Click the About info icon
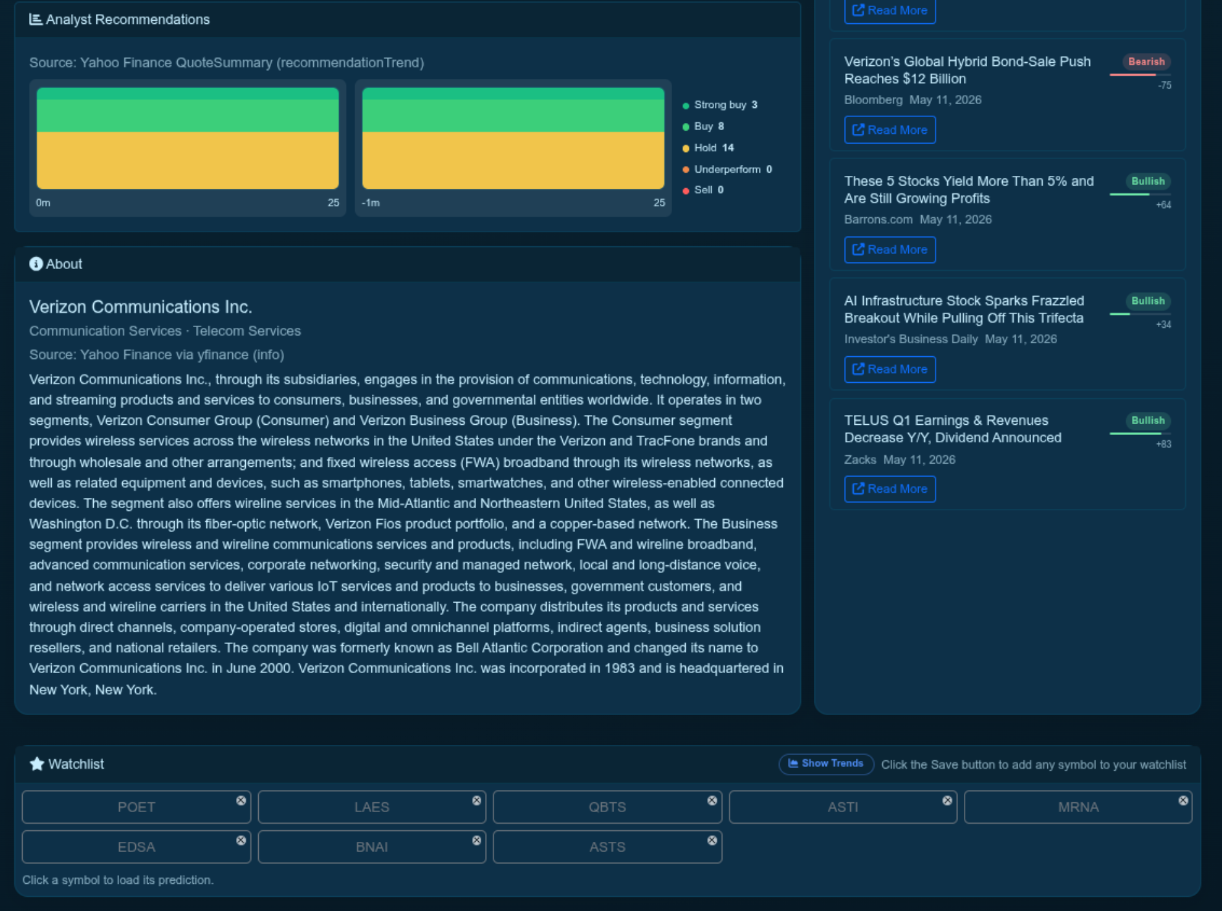 click(36, 264)
